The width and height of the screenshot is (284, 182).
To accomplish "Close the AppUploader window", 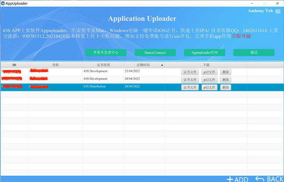I will tap(277, 4).
